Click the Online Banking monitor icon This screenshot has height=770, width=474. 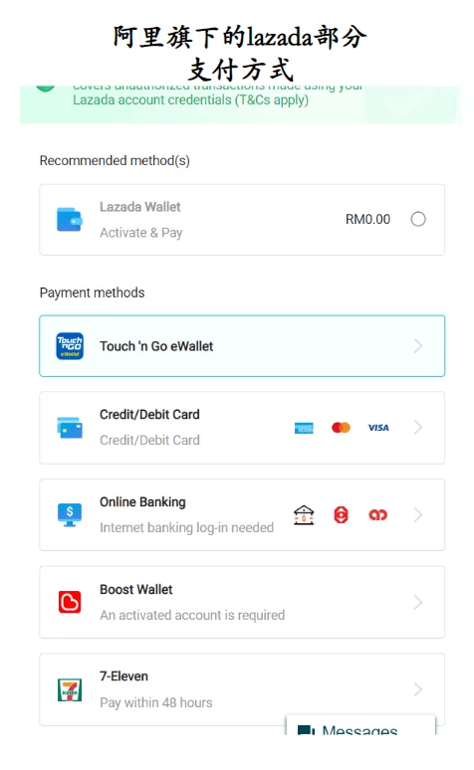click(70, 514)
